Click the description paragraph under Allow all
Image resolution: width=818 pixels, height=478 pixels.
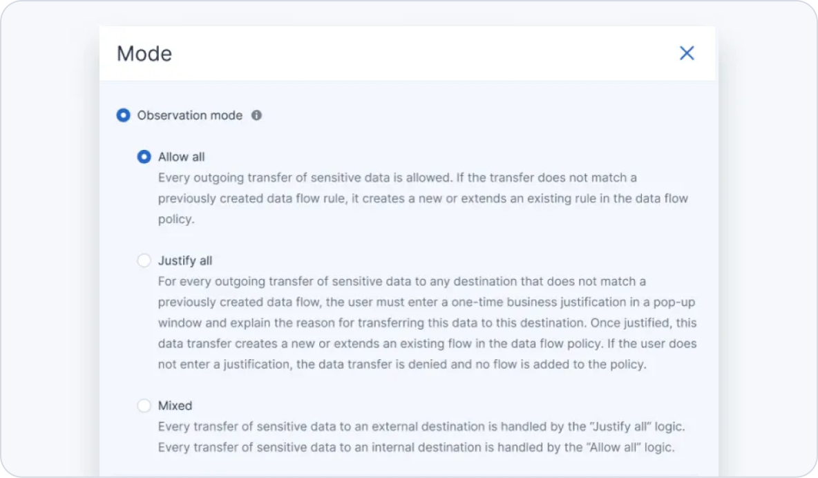tap(423, 198)
